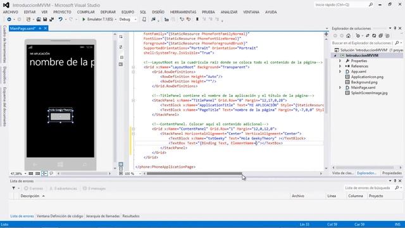Image resolution: width=405 pixels, height=228 pixels.
Task: Click the Home icon in Solution Explorer
Action: (x=349, y=36)
